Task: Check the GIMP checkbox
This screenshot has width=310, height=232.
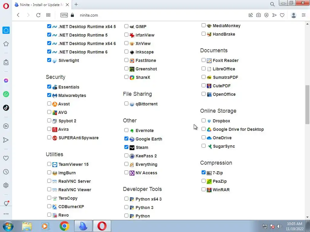Action: 126,26
